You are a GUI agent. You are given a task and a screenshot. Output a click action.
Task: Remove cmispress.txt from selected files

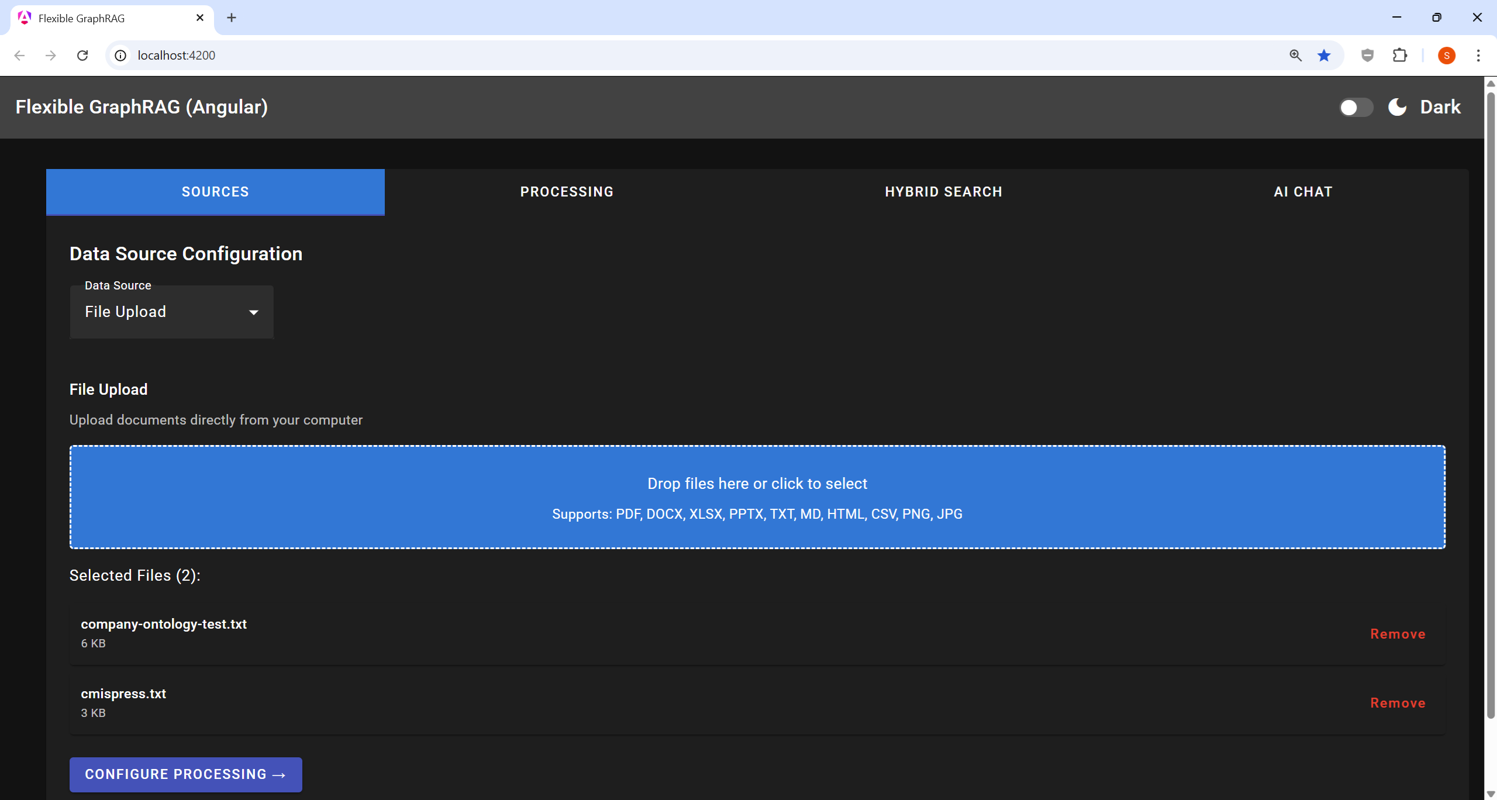click(x=1398, y=703)
